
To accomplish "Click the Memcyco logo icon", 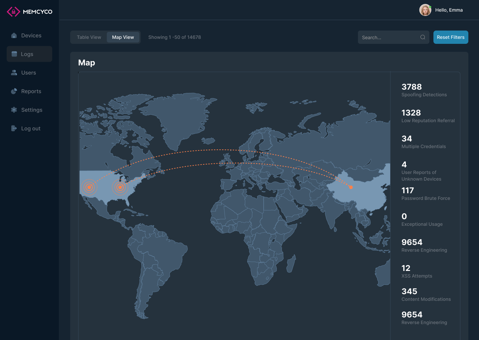I will point(13,12).
